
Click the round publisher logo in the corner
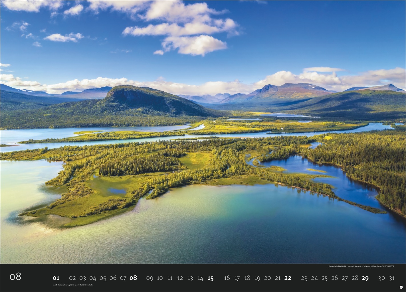click(401, 288)
